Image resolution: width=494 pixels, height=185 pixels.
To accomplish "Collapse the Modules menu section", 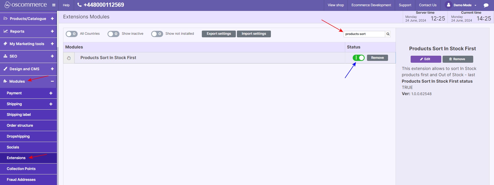I will pos(52,81).
